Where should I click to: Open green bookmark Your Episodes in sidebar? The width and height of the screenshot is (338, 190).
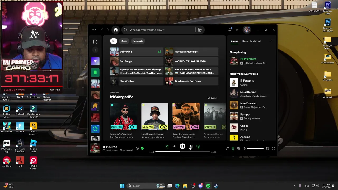point(95,72)
